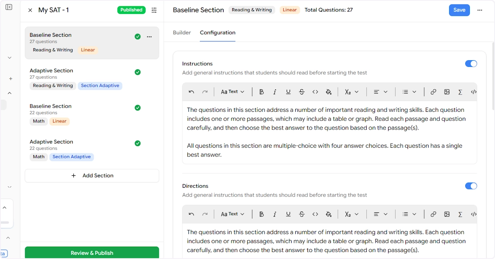Open test settings sliders icon
This screenshot has width=495, height=259.
(x=154, y=10)
